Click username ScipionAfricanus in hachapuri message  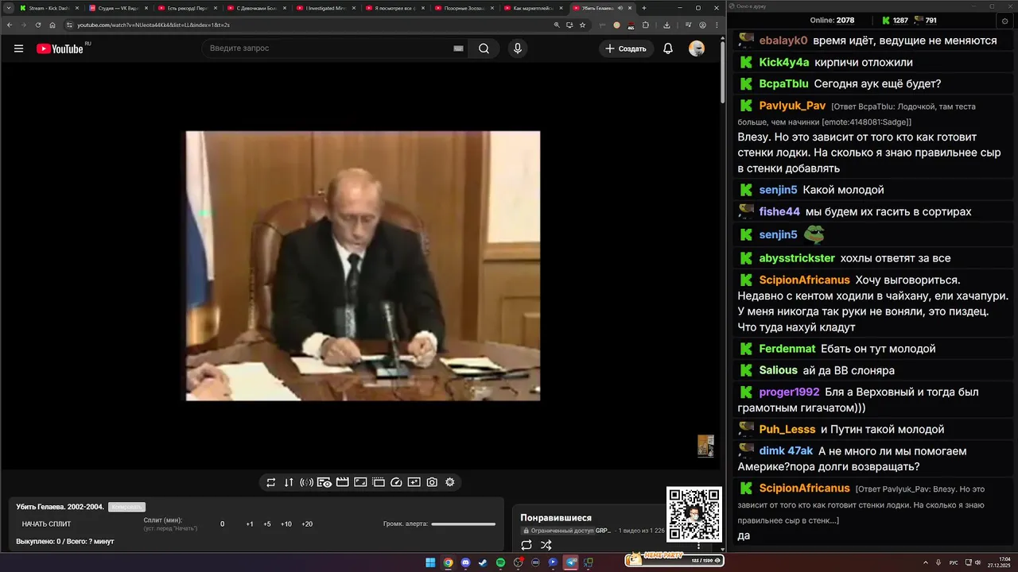[x=805, y=280]
